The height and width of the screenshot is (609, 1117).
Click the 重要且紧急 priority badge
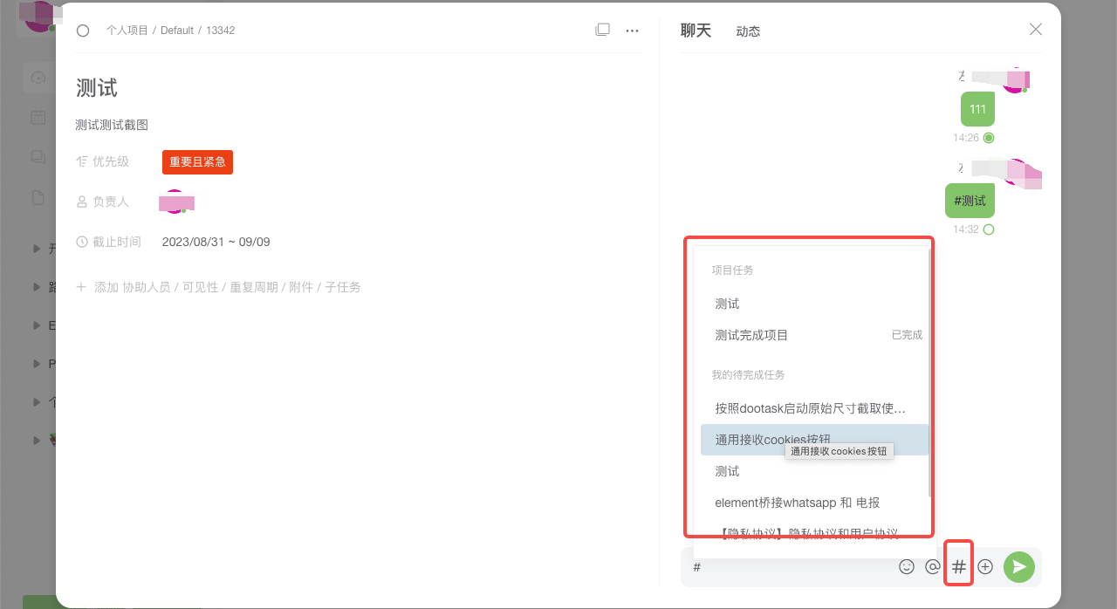(197, 161)
